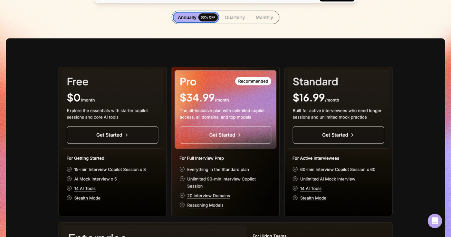Image resolution: width=451 pixels, height=237 pixels.
Task: Click the For Getting Started heading
Action: [85, 158]
